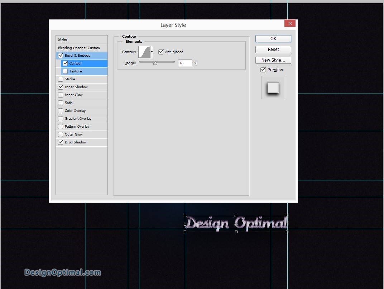Open the contour picker dropdown arrow

pos(152,52)
